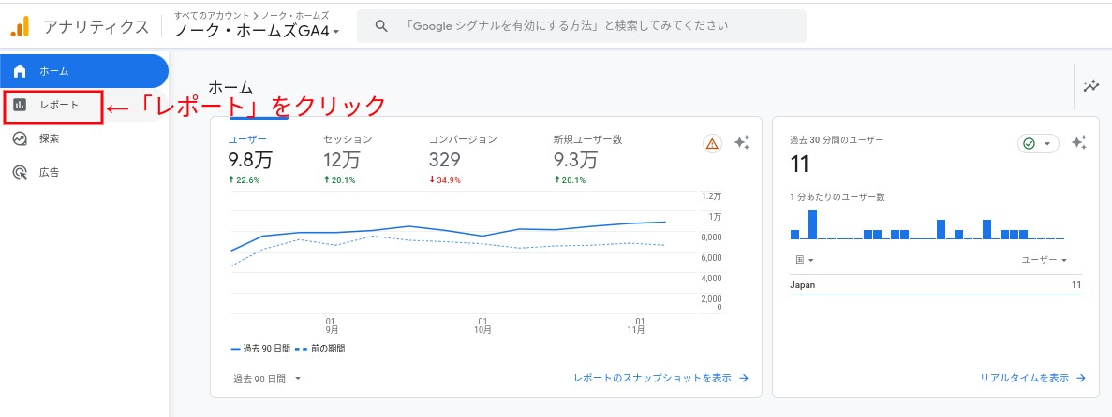Click the Reports bar chart icon

pyautogui.click(x=20, y=105)
